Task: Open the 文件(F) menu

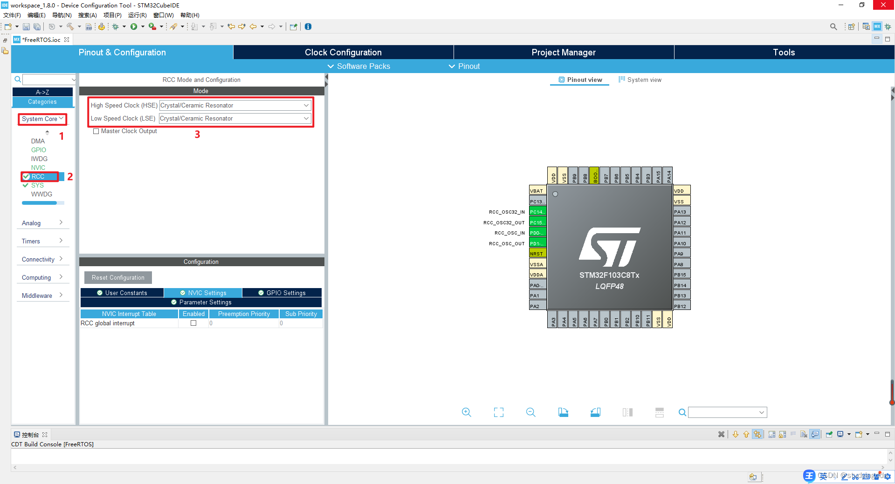Action: 12,15
